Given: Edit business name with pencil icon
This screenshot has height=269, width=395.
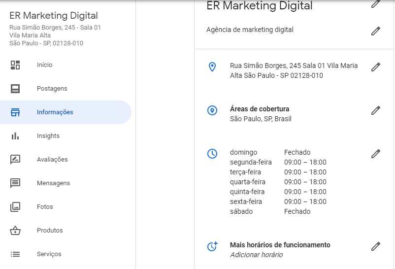Looking at the screenshot, I should 375,4.
